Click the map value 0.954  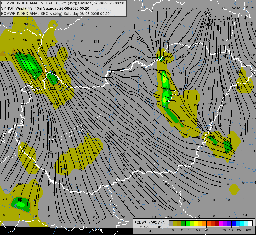250,7
